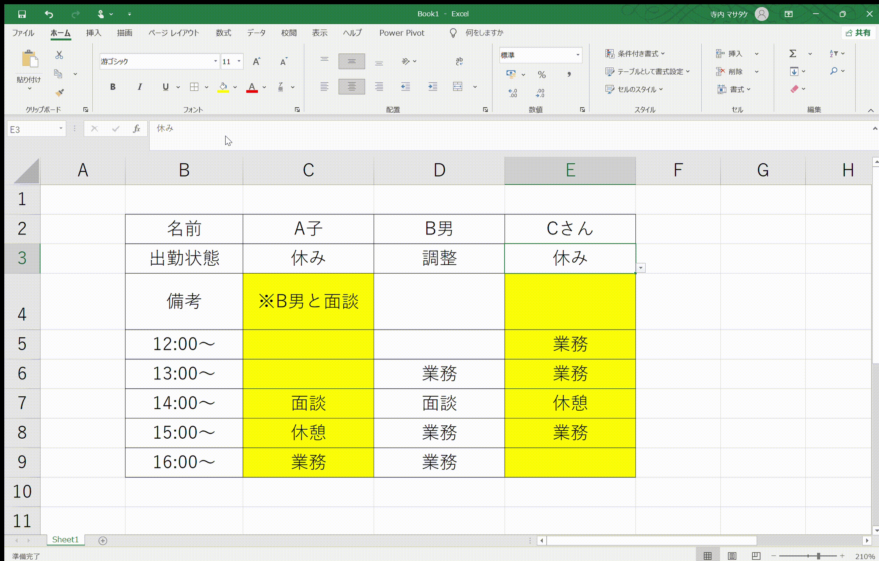Click the Cut scissors icon
Image resolution: width=879 pixels, height=561 pixels.
point(59,55)
